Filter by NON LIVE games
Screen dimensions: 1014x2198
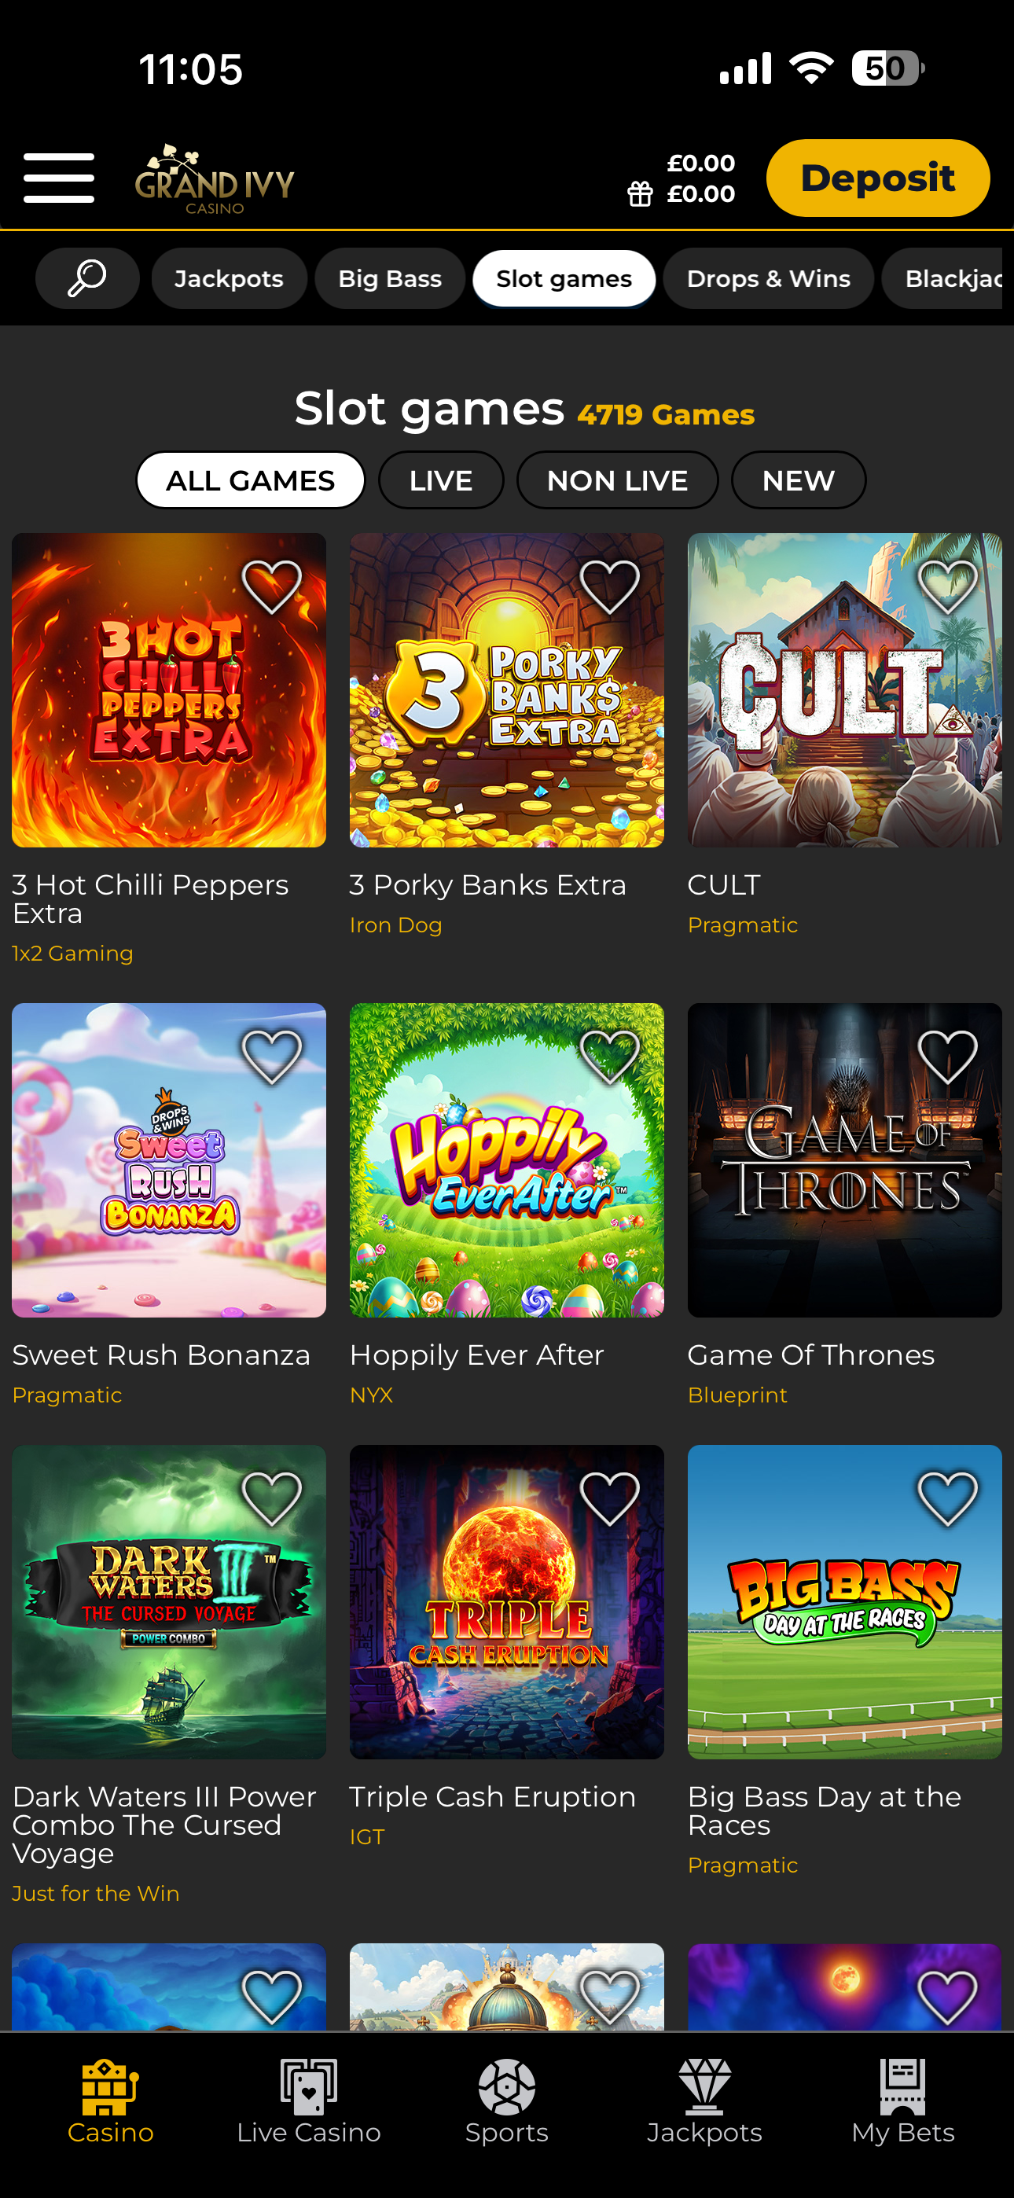(617, 480)
